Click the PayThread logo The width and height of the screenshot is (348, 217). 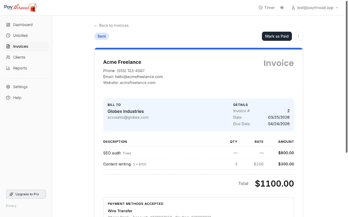point(20,7)
